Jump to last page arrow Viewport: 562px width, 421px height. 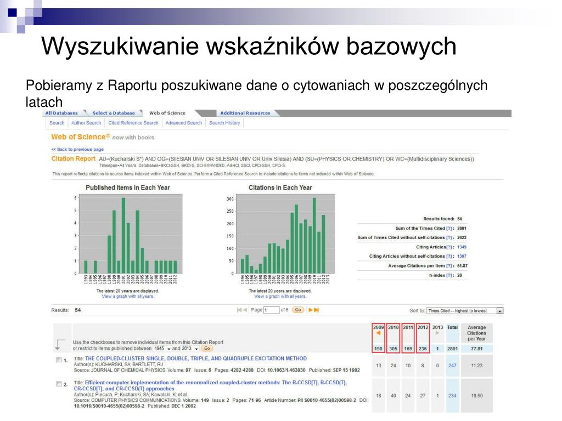click(317, 310)
